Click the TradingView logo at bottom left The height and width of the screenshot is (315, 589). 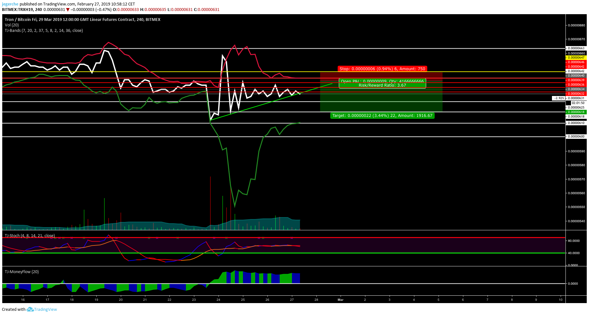42,309
